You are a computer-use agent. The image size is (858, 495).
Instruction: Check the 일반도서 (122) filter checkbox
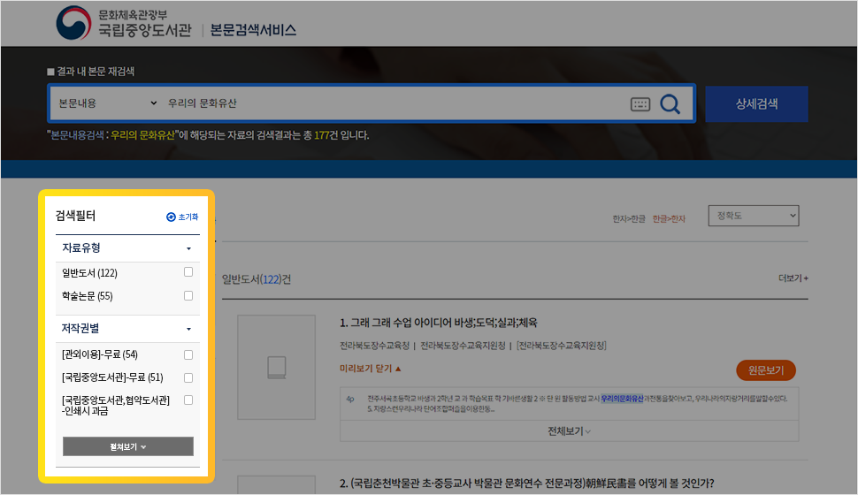188,272
